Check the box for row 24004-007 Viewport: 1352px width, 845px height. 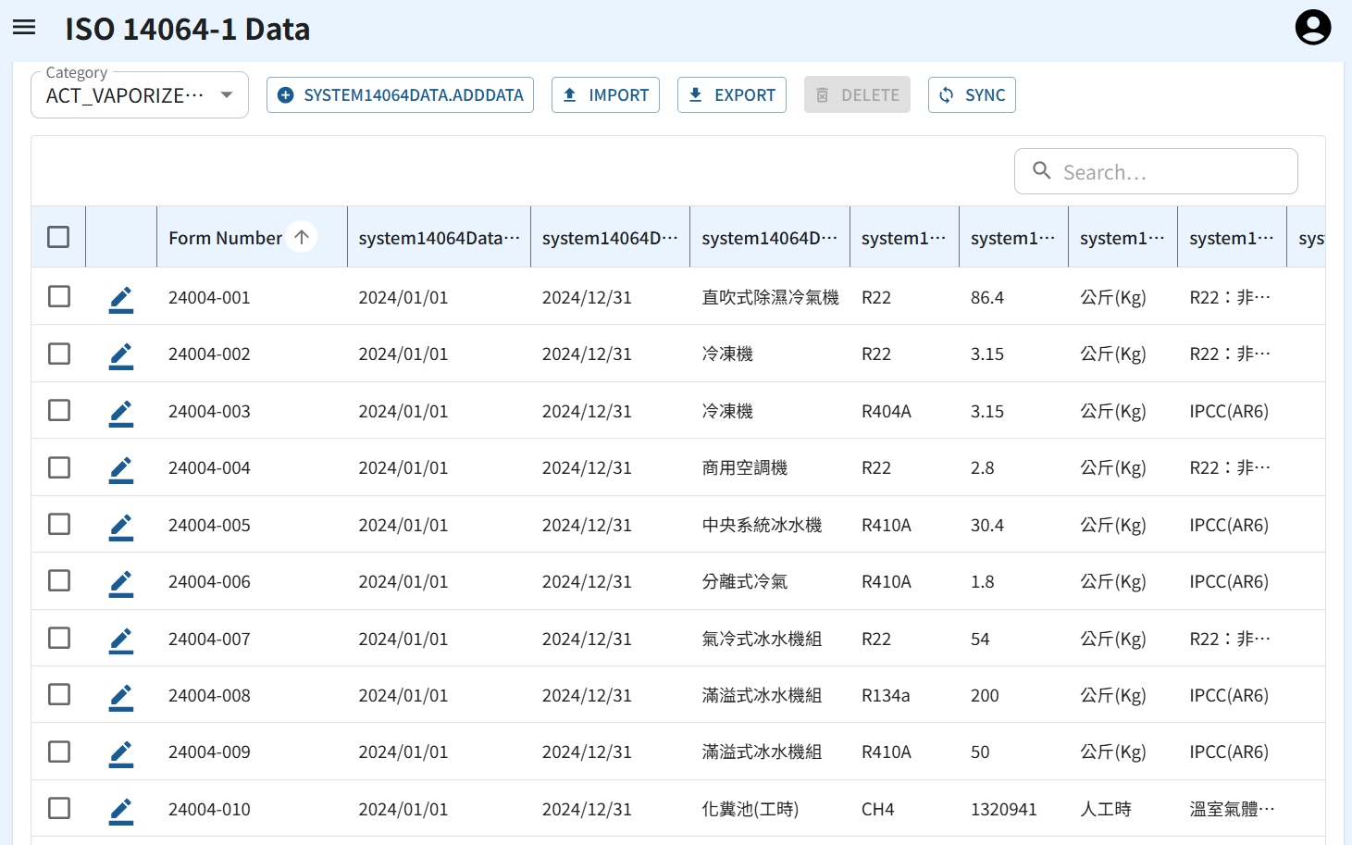[x=59, y=638]
